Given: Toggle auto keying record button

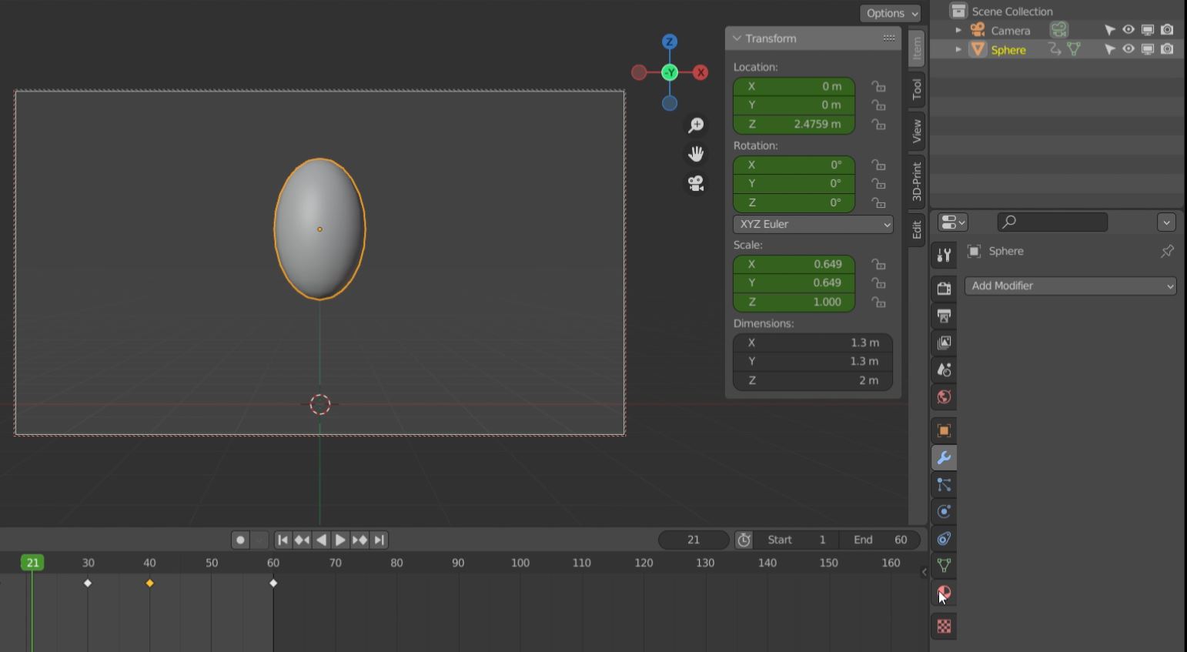Looking at the screenshot, I should click(240, 540).
